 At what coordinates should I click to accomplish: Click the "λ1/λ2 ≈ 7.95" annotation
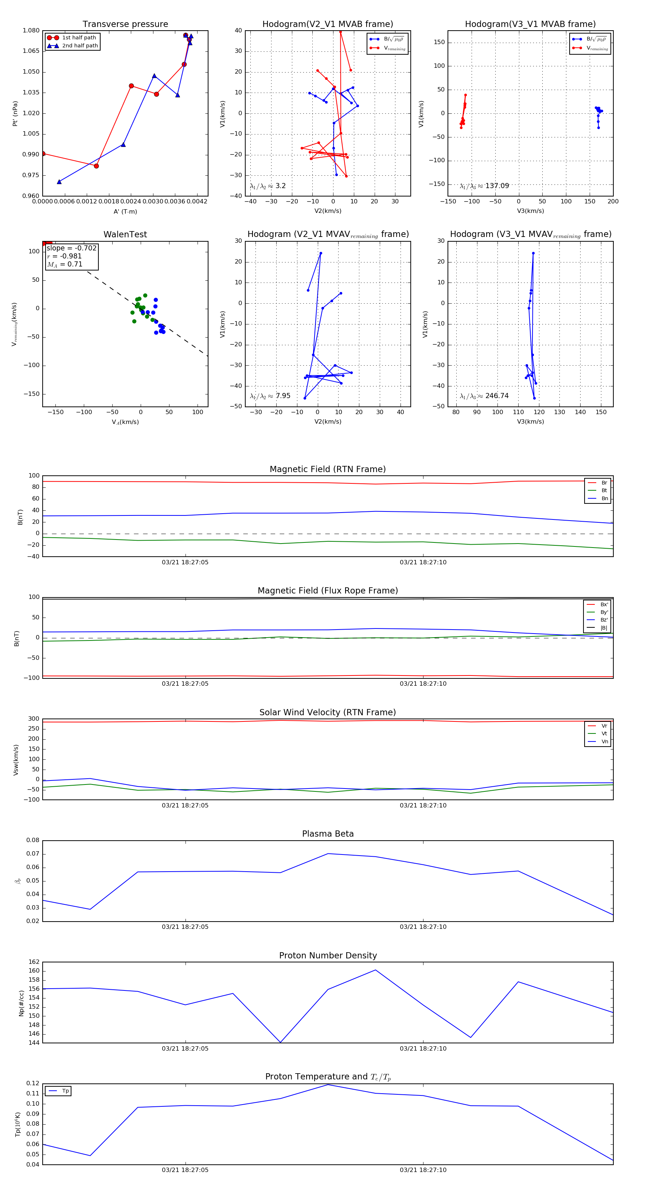click(x=270, y=396)
